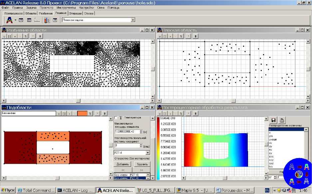Click the Добавить button

pos(122,164)
